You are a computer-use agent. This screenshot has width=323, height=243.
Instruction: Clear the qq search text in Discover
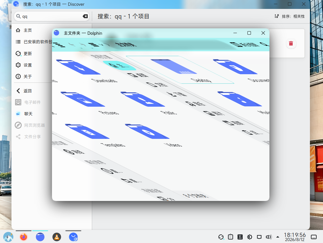[x=85, y=16]
